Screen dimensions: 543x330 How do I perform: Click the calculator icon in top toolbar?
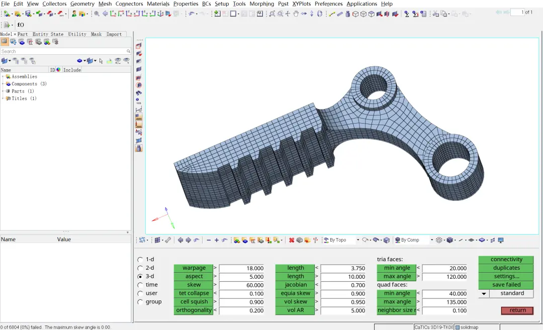pyautogui.click(x=423, y=14)
